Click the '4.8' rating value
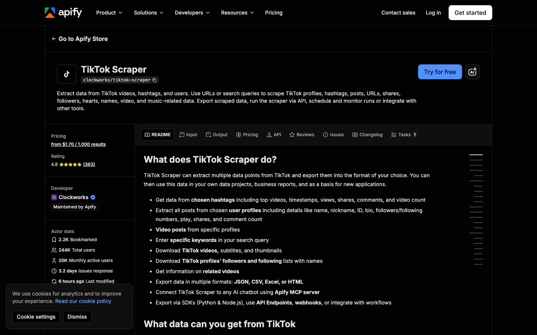Image resolution: width=537 pixels, height=335 pixels. pos(54,165)
